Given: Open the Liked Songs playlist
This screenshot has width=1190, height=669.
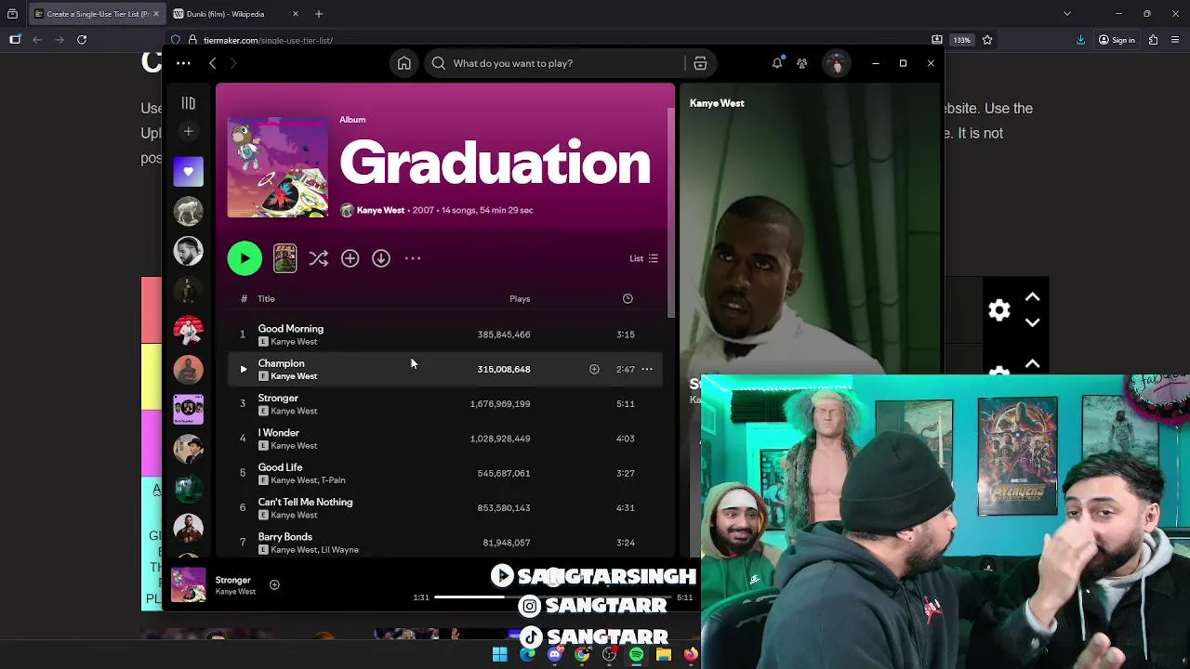Looking at the screenshot, I should point(188,171).
